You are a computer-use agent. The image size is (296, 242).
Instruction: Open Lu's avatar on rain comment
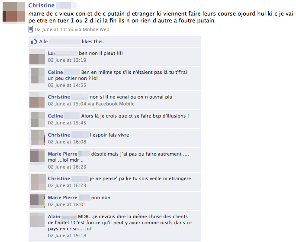tap(37, 57)
